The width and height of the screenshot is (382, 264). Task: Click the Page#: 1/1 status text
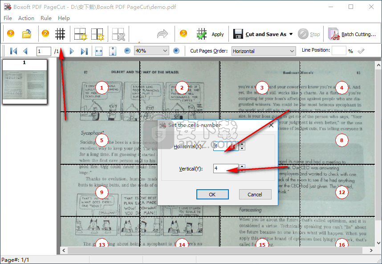tap(15, 260)
